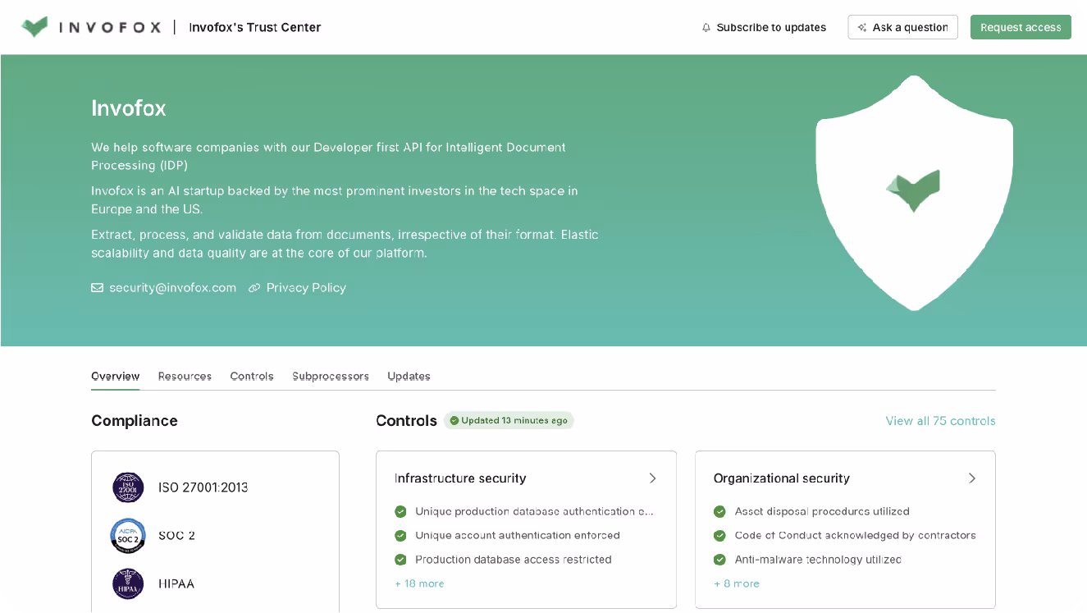Screen dimensions: 1087x613
Task: Click Invofox's Trust Center header title
Action: (x=255, y=27)
